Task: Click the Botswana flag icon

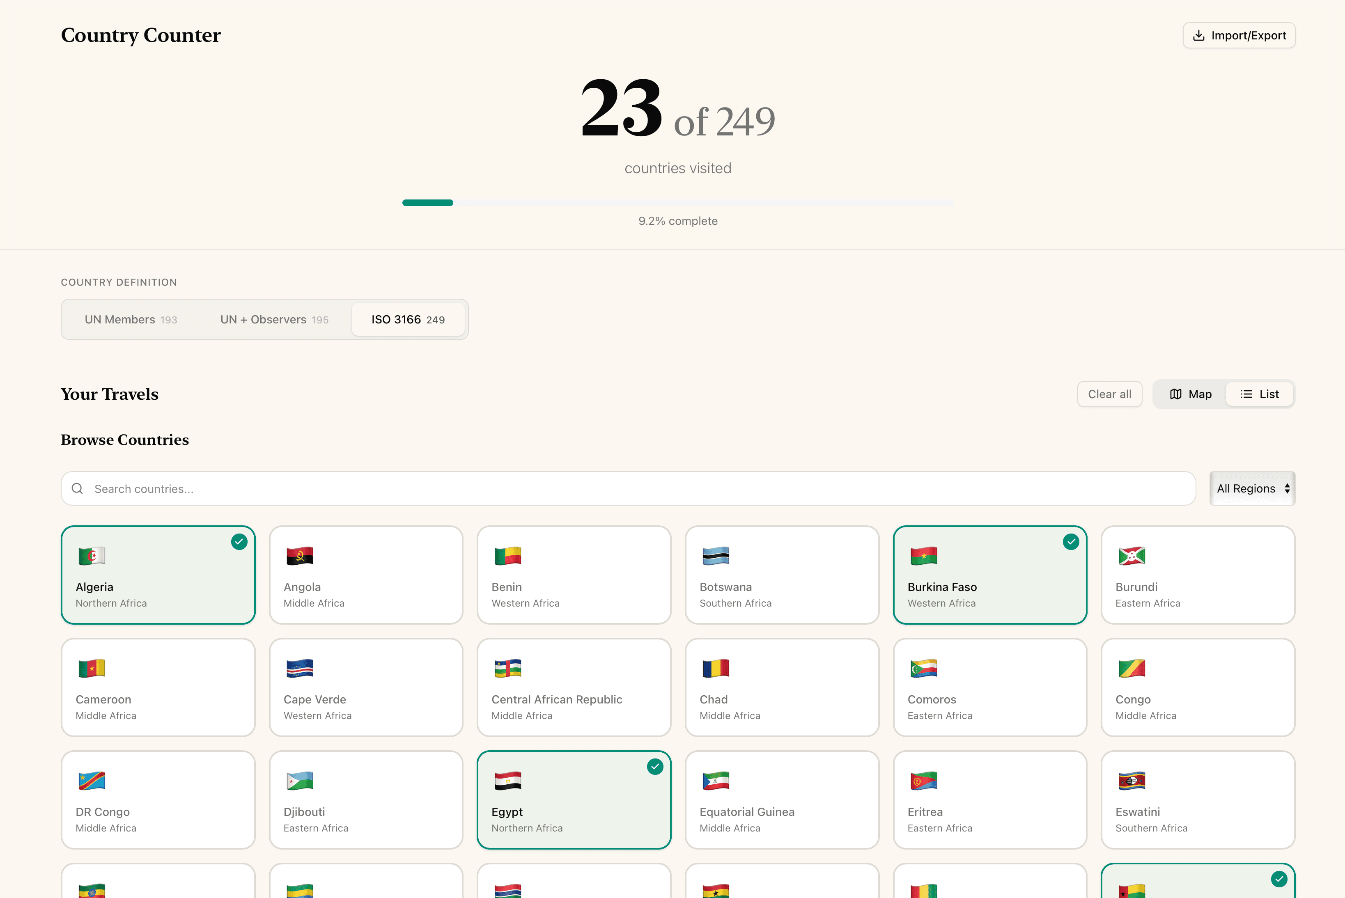Action: 716,556
